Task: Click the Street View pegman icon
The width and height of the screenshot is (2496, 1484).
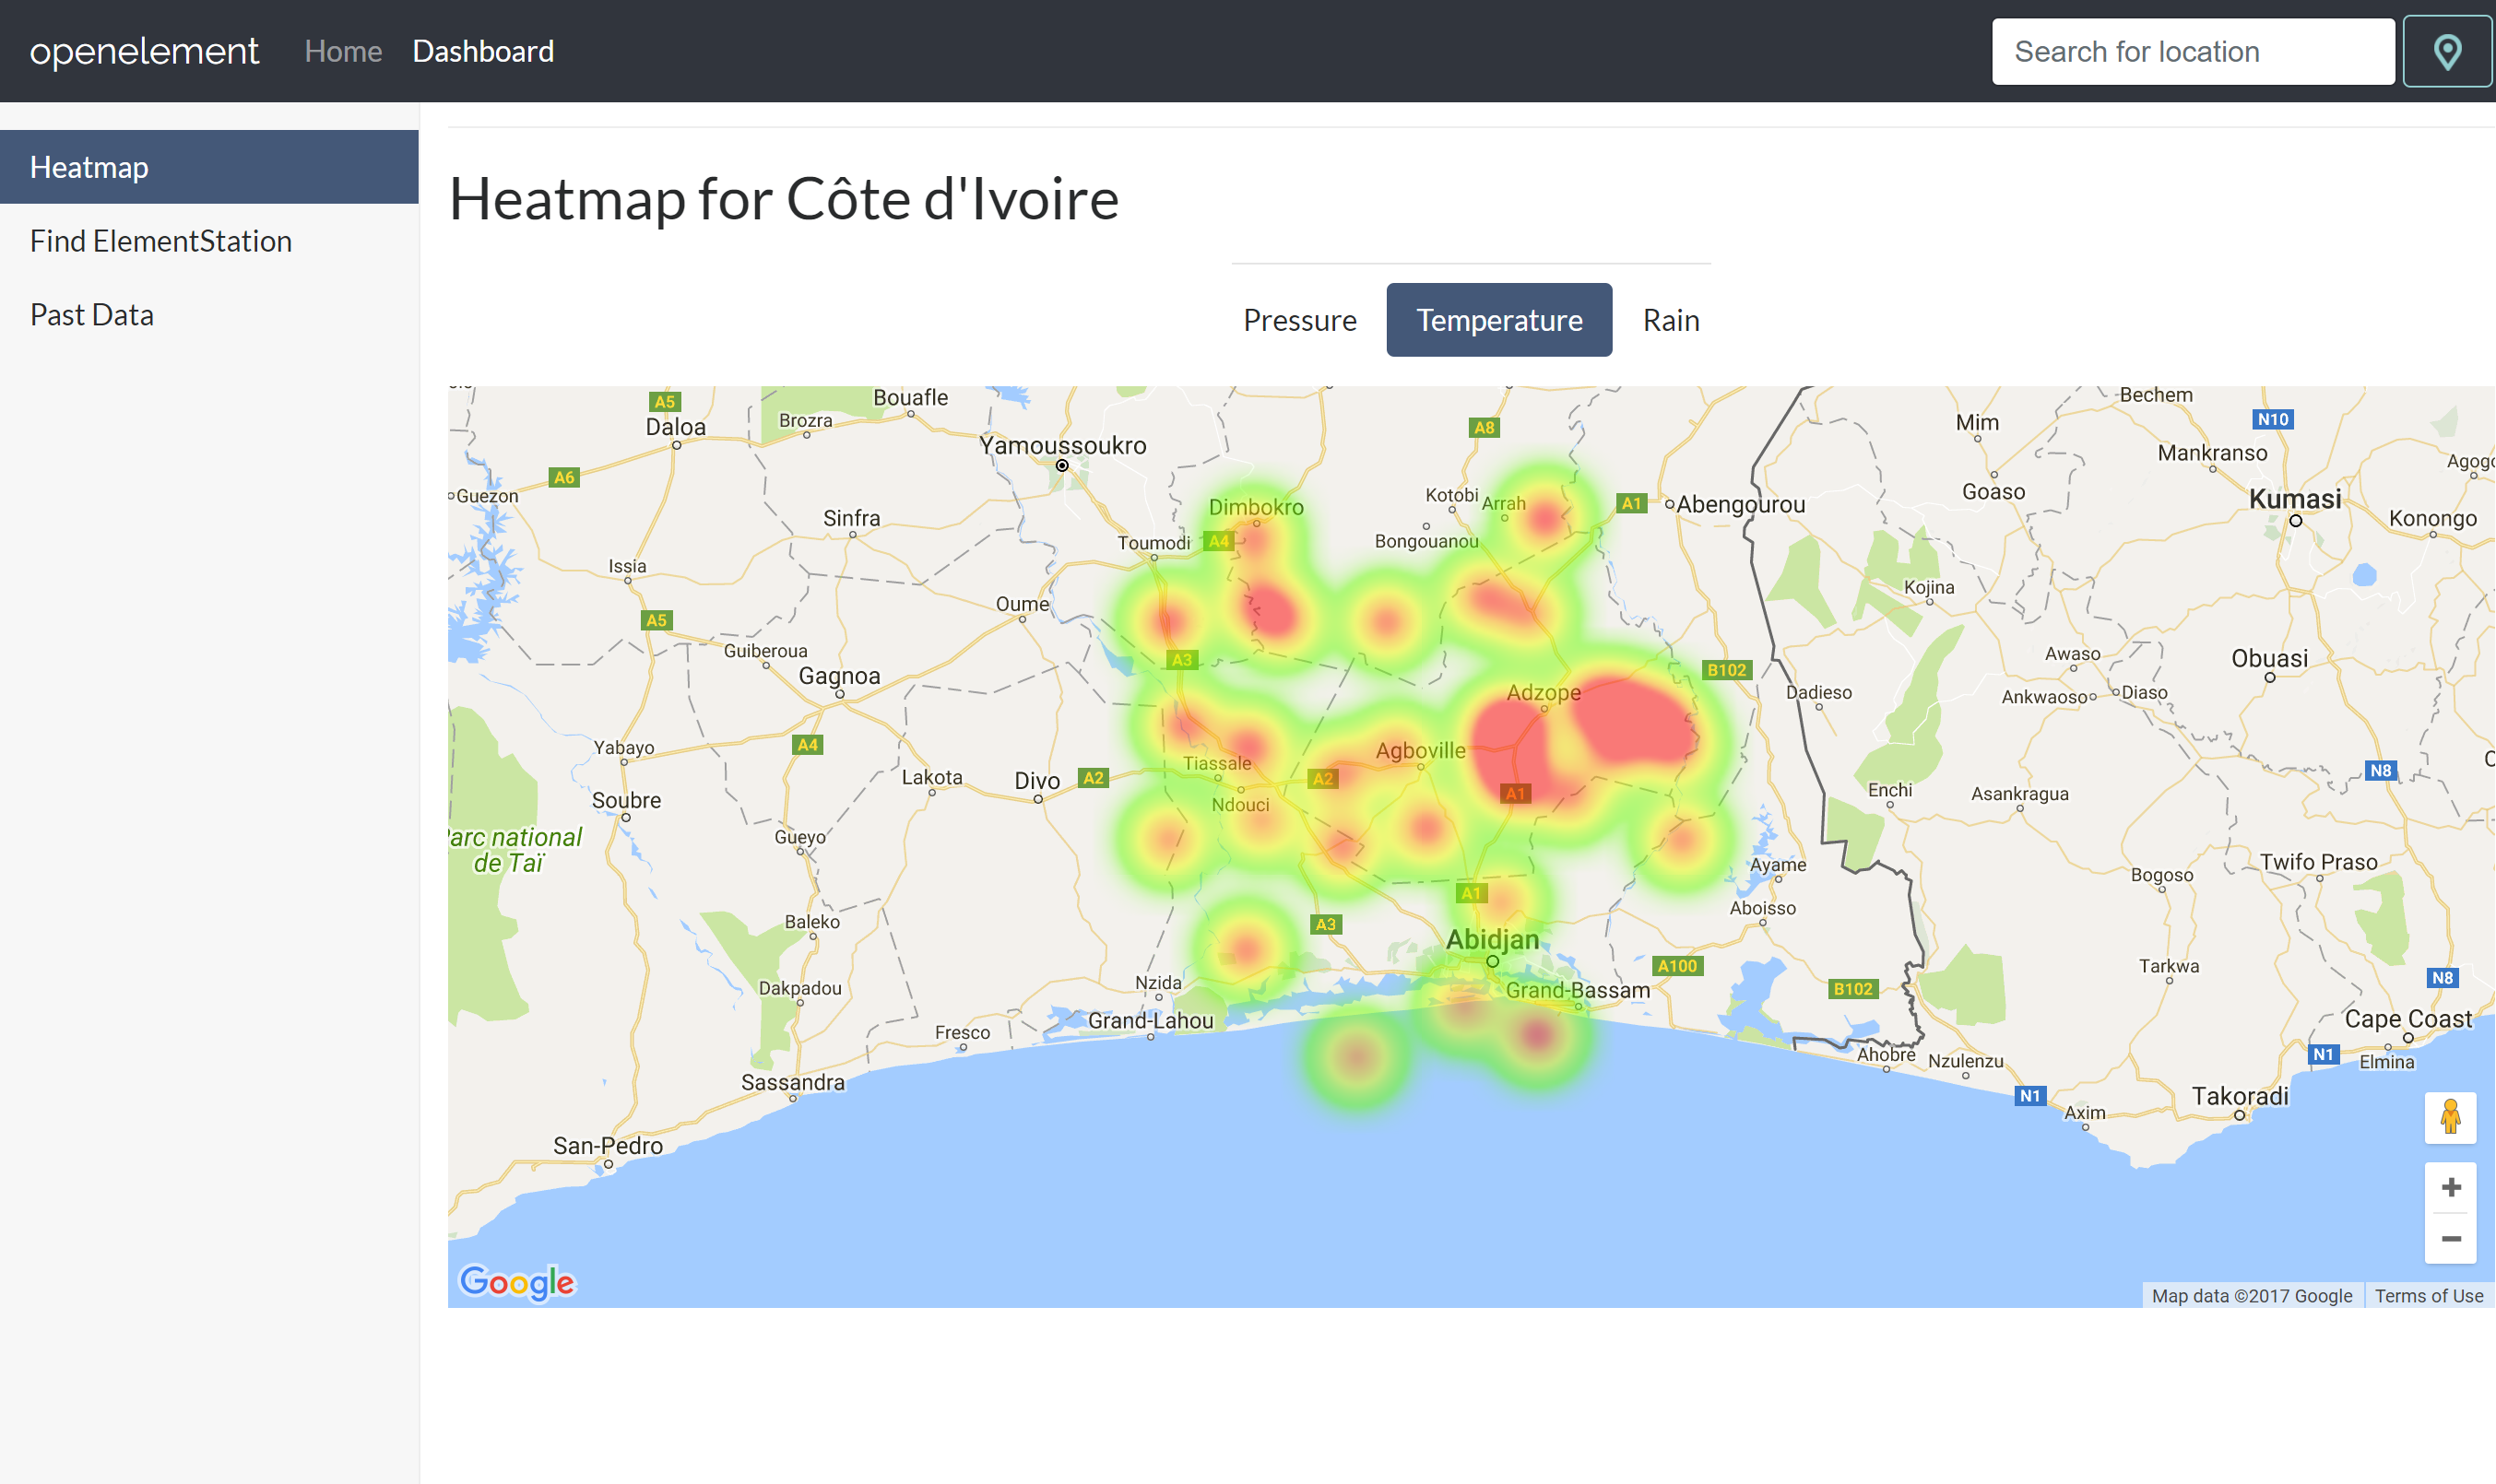Action: coord(2450,1117)
